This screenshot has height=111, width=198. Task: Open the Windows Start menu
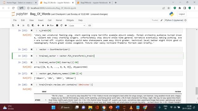54,108
